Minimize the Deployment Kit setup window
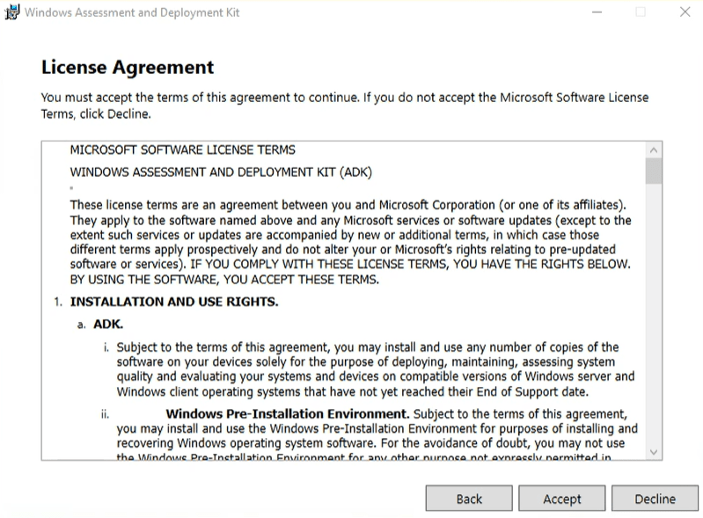 click(x=597, y=12)
